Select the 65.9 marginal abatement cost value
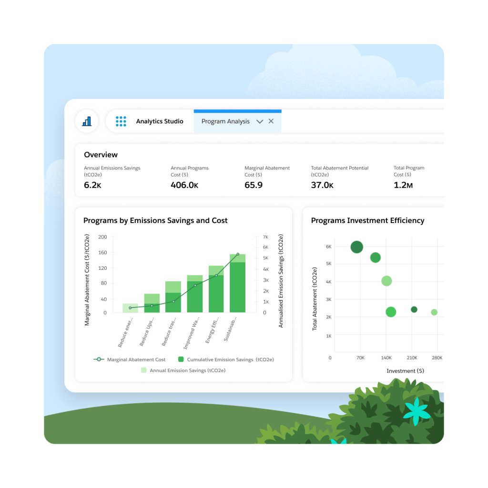This screenshot has width=488, height=488. [254, 185]
